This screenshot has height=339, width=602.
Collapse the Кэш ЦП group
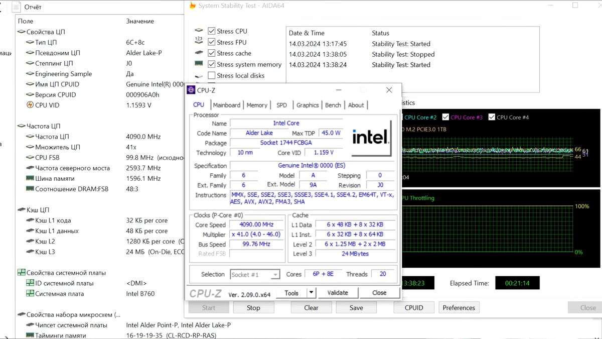pos(21,210)
